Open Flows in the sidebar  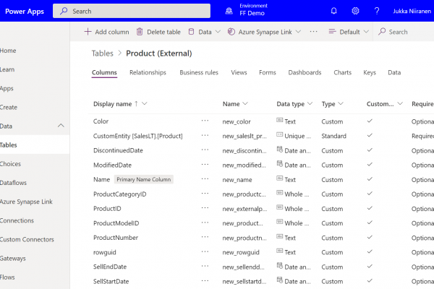7,277
